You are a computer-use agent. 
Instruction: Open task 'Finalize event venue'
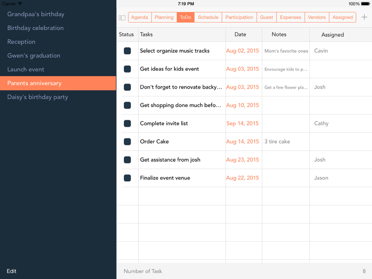coord(165,178)
